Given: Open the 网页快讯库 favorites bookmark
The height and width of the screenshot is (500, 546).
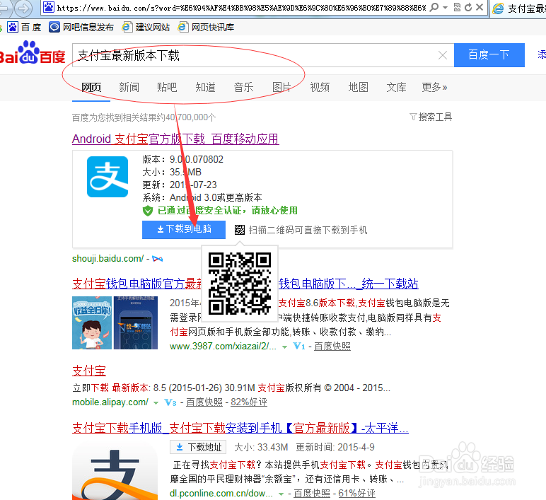Looking at the screenshot, I should 206,27.
